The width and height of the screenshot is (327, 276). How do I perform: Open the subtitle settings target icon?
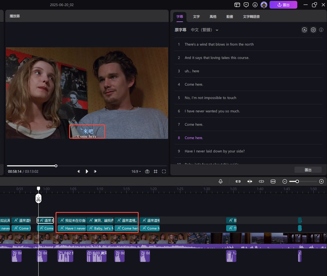click(x=313, y=30)
